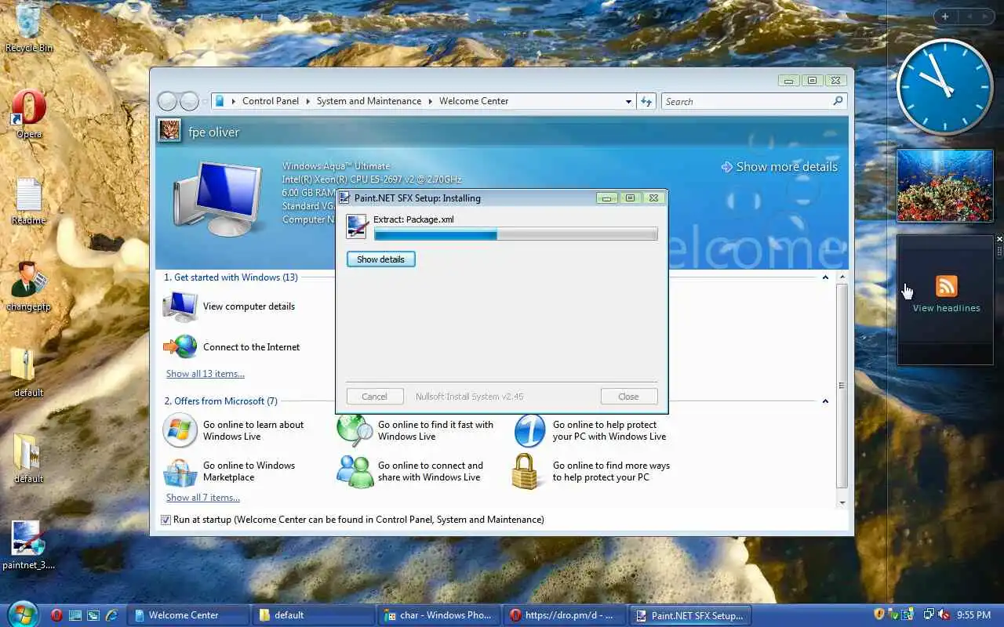Click the taskbar clock showing 9:55 PM
The image size is (1004, 627).
[x=973, y=615]
